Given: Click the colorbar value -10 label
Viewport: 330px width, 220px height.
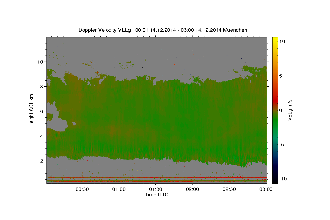Looking at the screenshot, I should tap(283, 179).
